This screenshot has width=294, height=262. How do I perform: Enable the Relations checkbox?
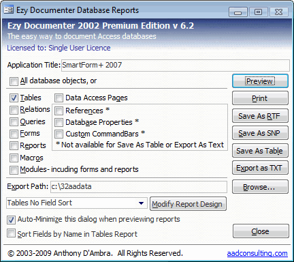coord(14,110)
